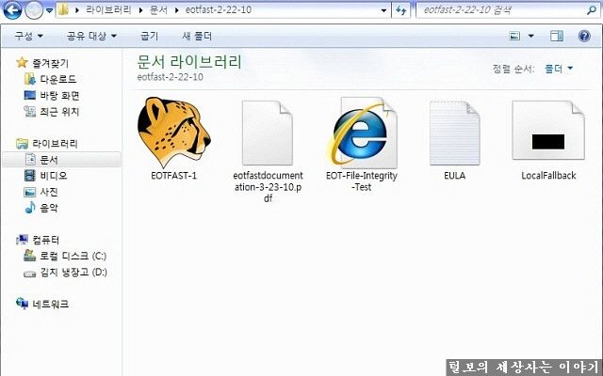The width and height of the screenshot is (603, 376).
Task: Select 라이브러리 in the navigation pane
Action: click(55, 144)
